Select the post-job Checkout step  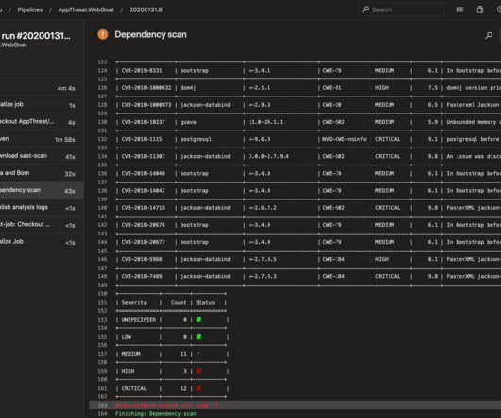(x=42, y=225)
